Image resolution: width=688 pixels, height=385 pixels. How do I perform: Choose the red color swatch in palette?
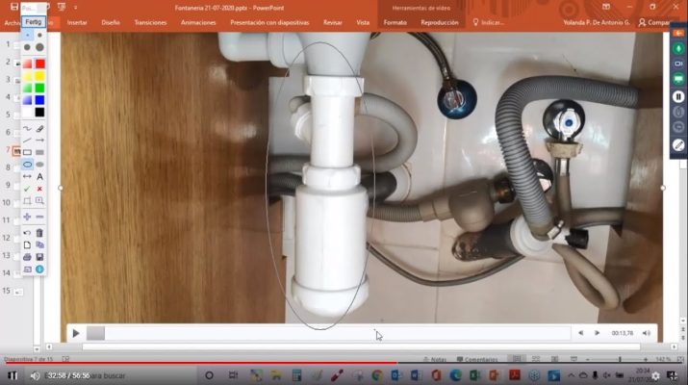coord(39,64)
